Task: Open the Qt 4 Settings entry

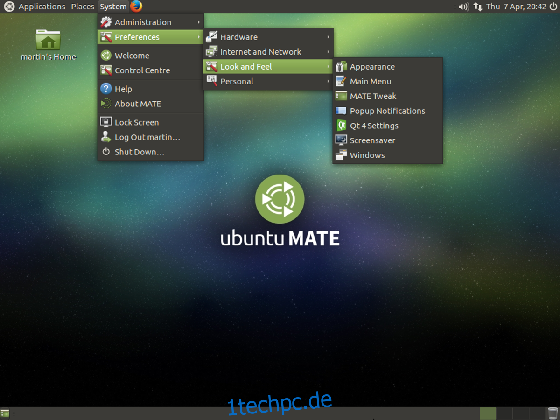Action: 388,126
